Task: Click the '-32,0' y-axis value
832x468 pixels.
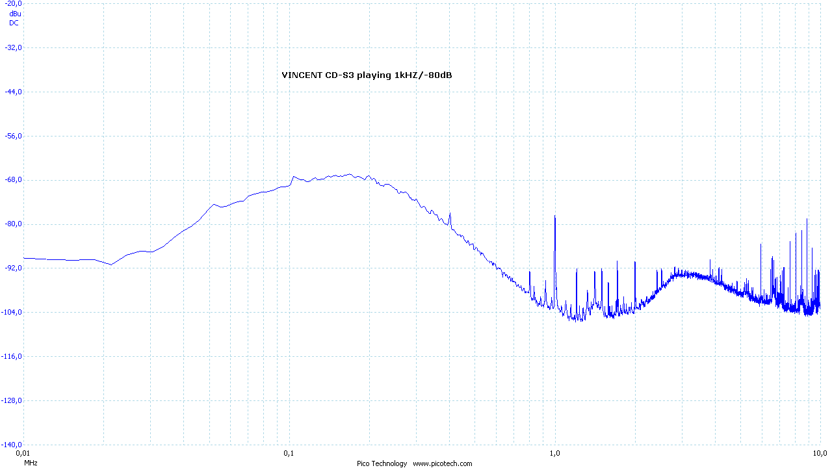Action: tap(14, 47)
